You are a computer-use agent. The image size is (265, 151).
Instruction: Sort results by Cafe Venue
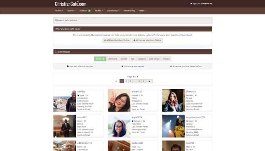click(x=154, y=59)
